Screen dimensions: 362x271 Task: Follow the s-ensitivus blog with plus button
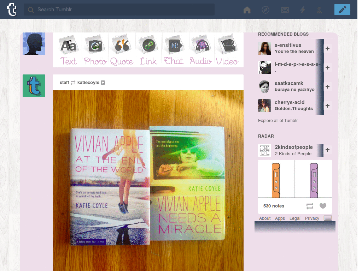(x=327, y=49)
